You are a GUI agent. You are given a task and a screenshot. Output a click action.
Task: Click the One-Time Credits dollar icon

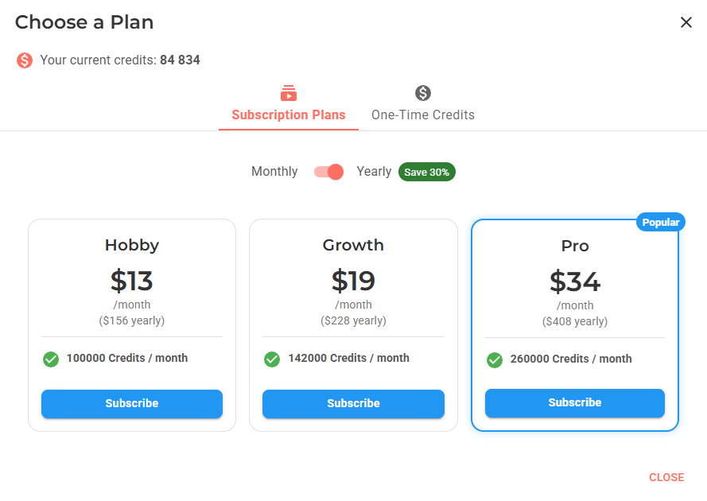(423, 93)
